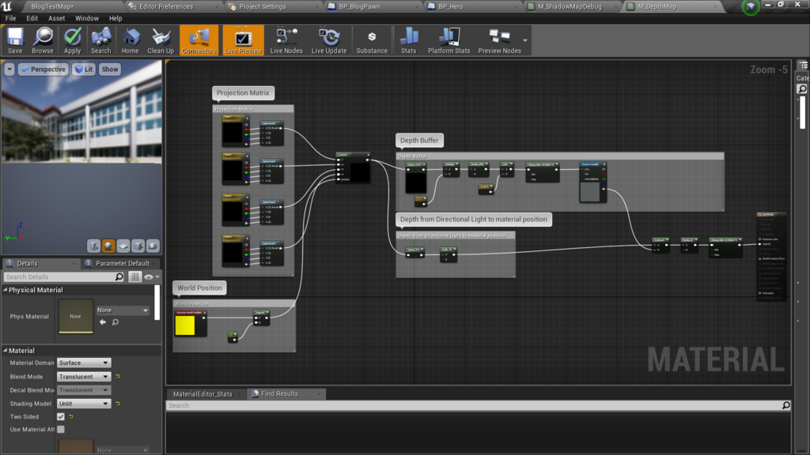Screen dimensions: 810x455
Task: Open the Substance toolbar icon
Action: (x=372, y=40)
